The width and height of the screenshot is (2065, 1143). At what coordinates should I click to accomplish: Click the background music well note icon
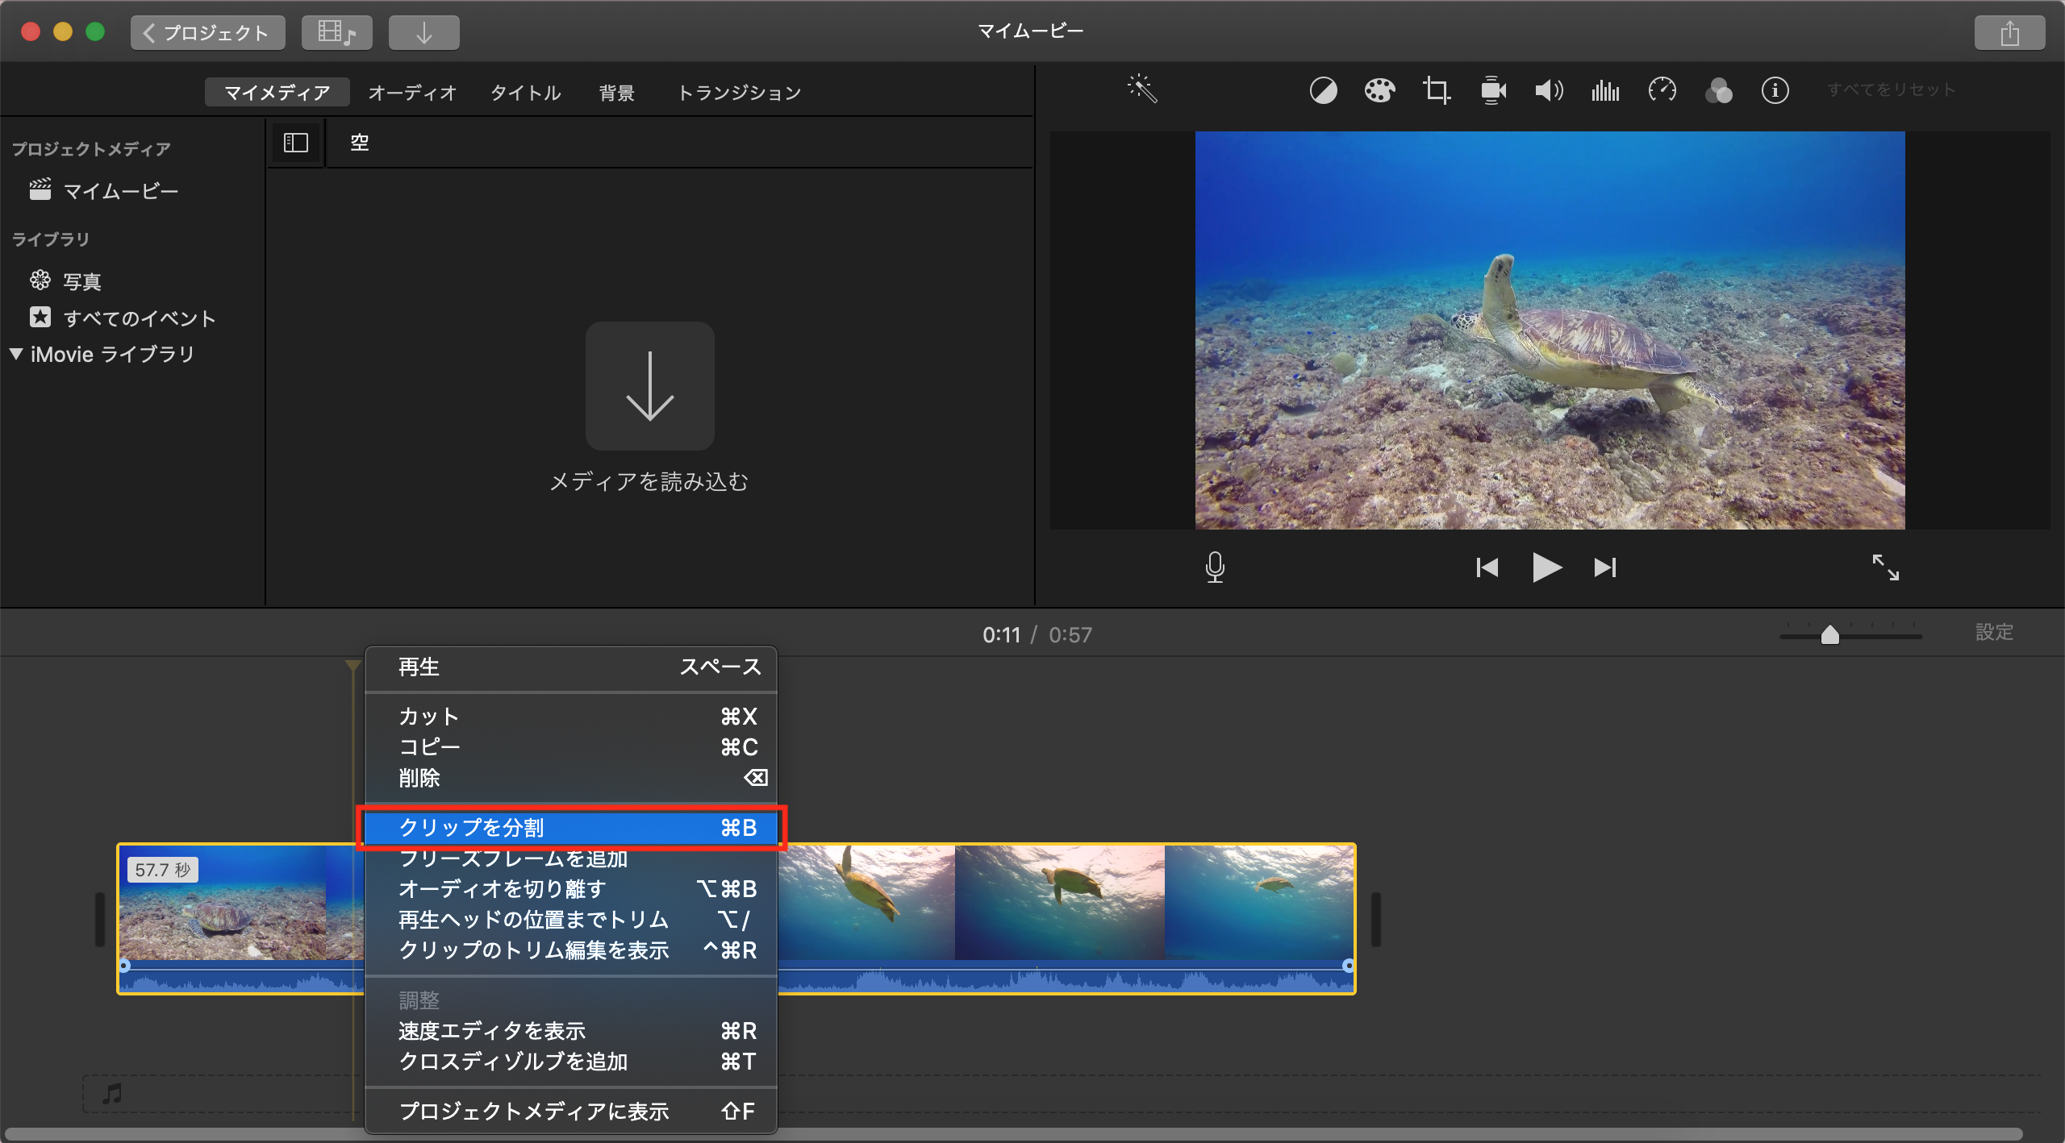click(113, 1094)
